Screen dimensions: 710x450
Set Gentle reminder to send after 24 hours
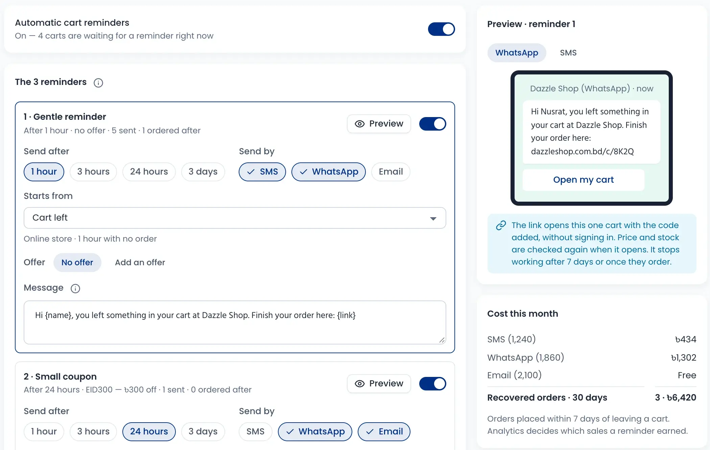[x=149, y=172]
